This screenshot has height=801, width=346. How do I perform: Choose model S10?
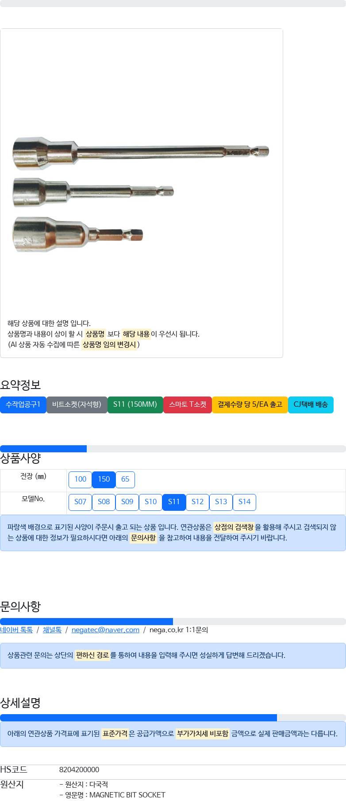click(x=150, y=502)
